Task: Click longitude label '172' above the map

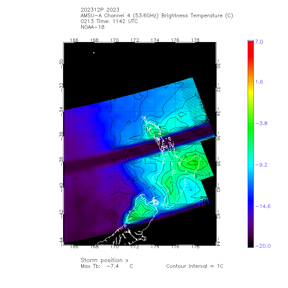Action: pyautogui.click(x=134, y=40)
